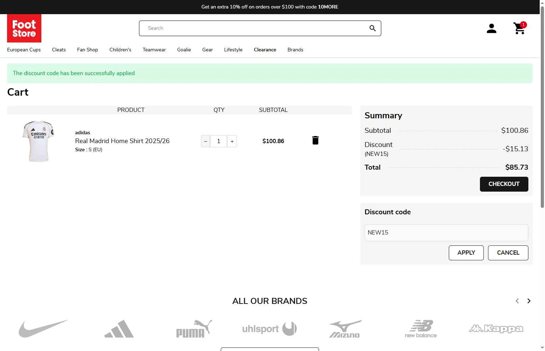The height and width of the screenshot is (351, 545).
Task: Click the Nike brand logo
Action: (43, 328)
